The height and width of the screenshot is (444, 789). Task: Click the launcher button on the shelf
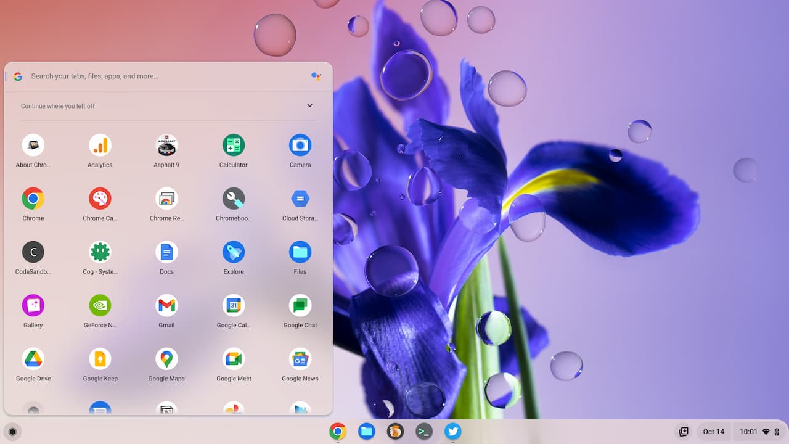click(12, 432)
